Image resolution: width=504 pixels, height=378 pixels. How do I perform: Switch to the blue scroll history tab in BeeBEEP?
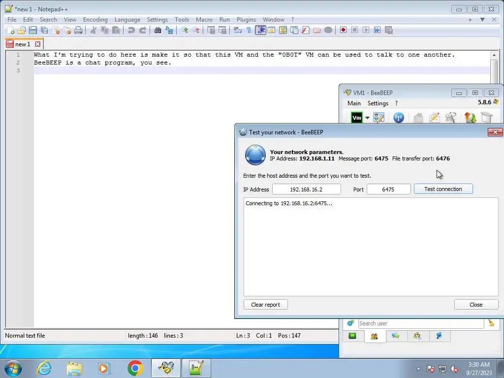click(439, 336)
